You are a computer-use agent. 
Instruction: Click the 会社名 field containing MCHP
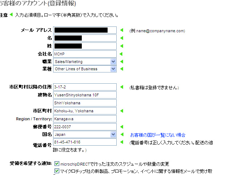coord(85,54)
